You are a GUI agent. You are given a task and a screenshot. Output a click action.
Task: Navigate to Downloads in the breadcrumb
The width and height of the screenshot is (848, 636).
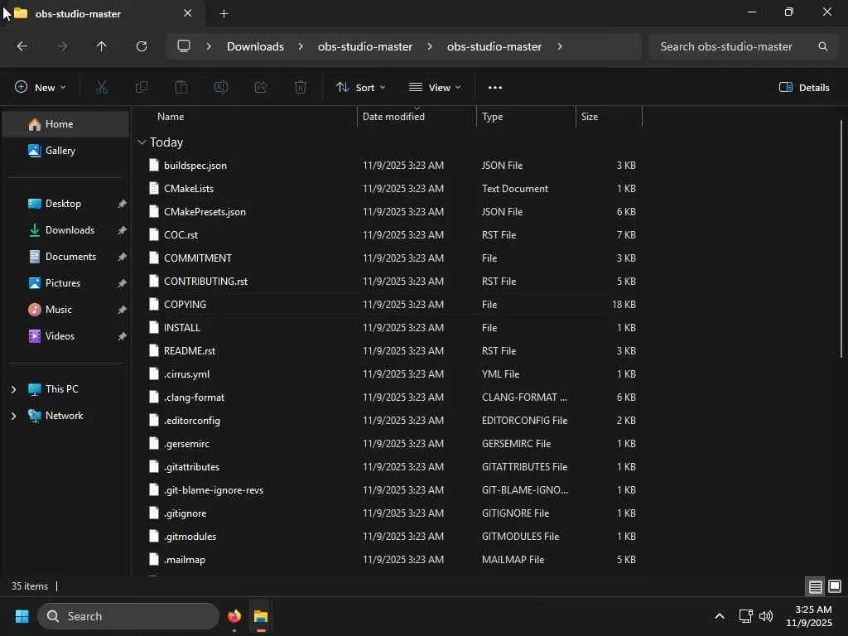coord(255,46)
